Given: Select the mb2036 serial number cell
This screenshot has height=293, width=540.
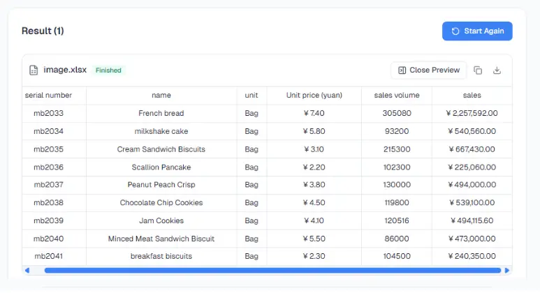Looking at the screenshot, I should tap(48, 167).
